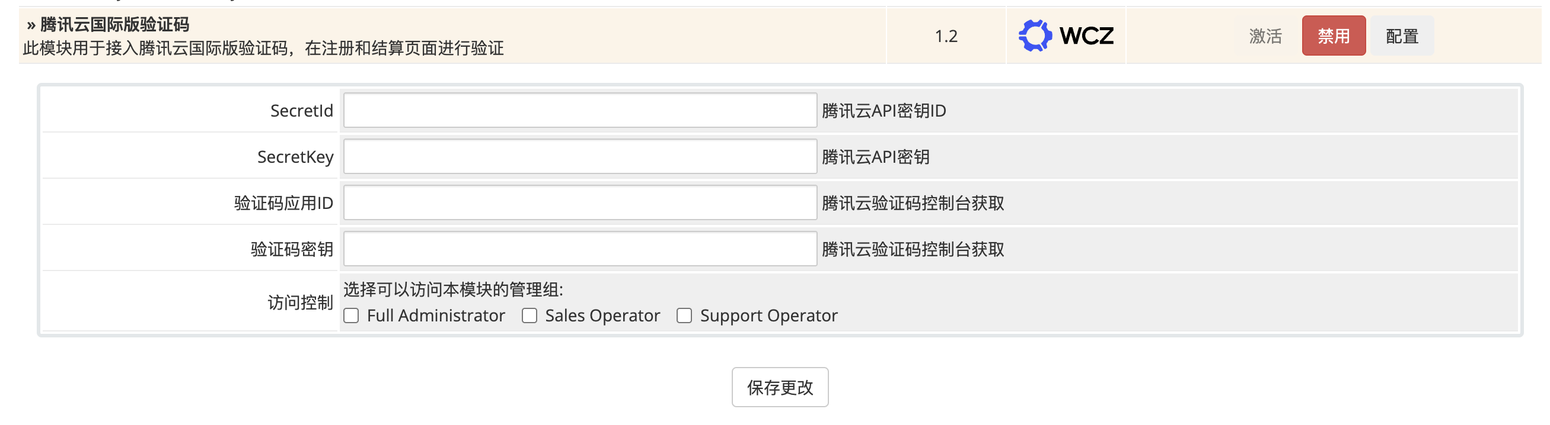
Task: Click the module description text line
Action: point(263,48)
